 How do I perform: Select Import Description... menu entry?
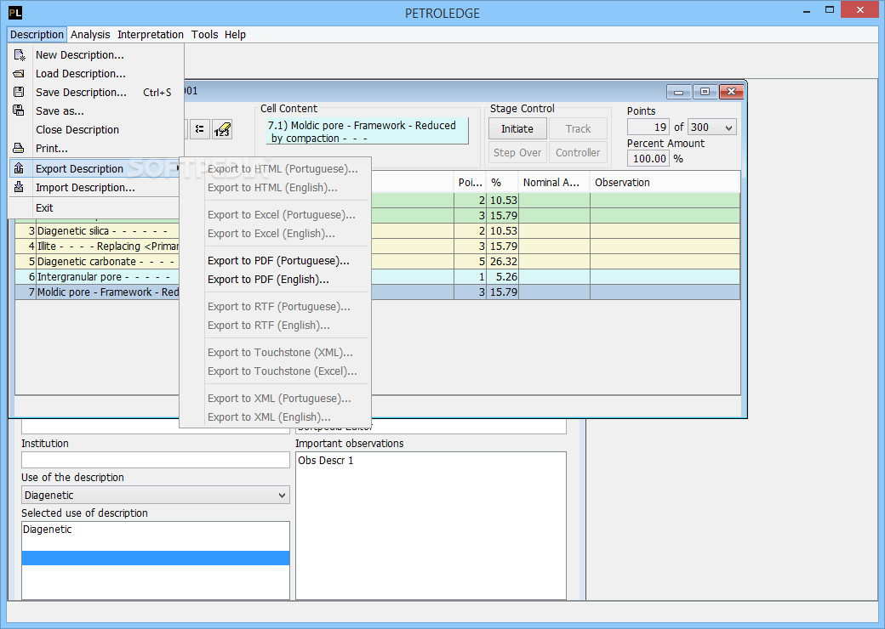96,187
